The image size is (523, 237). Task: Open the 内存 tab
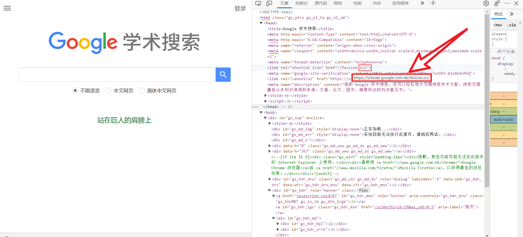coord(377,3)
